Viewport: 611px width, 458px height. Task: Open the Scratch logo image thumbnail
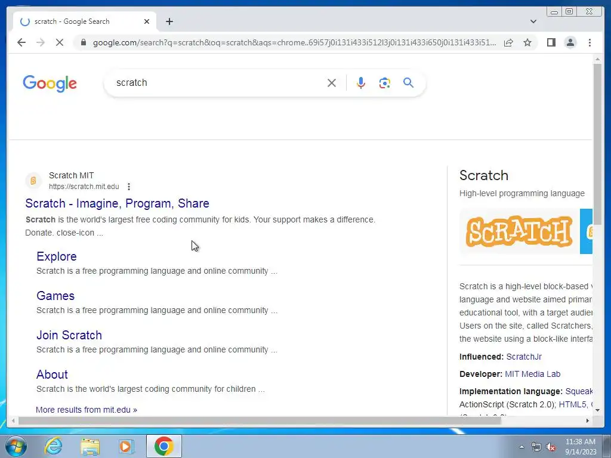point(519,232)
